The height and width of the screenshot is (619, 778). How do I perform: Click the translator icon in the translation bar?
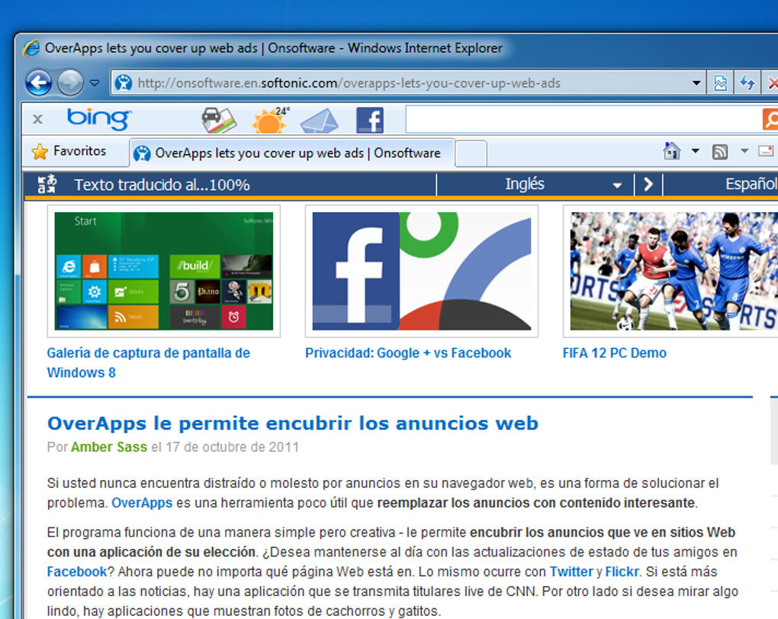click(x=47, y=184)
